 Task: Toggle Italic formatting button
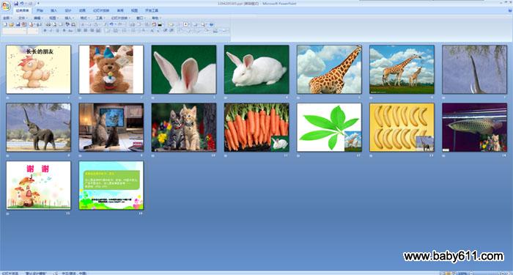click(51, 30)
